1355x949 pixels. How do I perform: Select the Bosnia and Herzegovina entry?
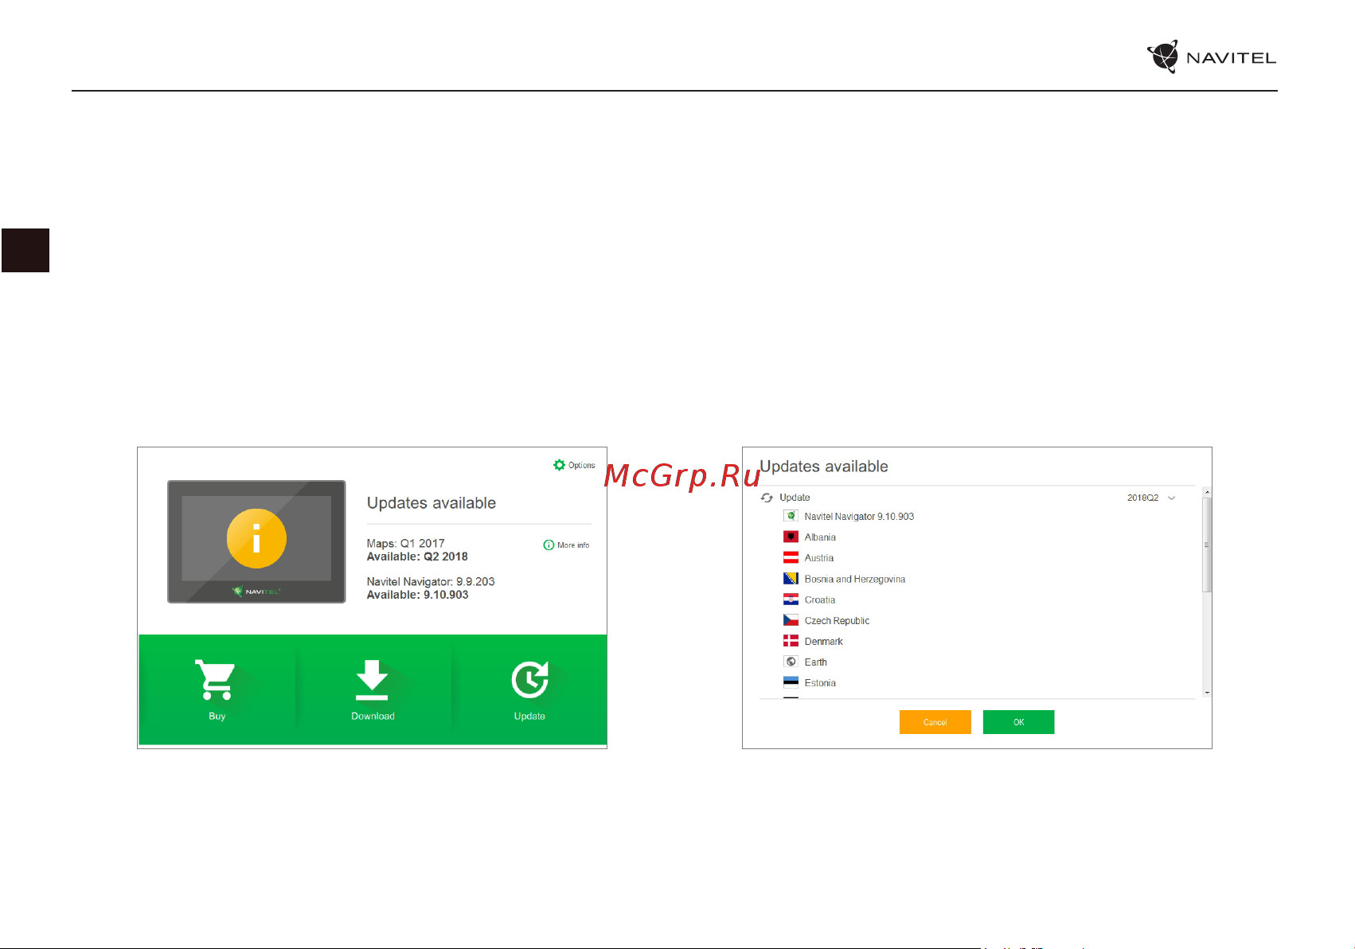pos(854,580)
